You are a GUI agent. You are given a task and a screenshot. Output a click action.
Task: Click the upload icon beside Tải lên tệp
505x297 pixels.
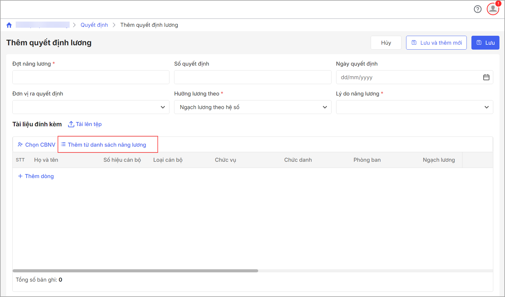click(x=71, y=124)
